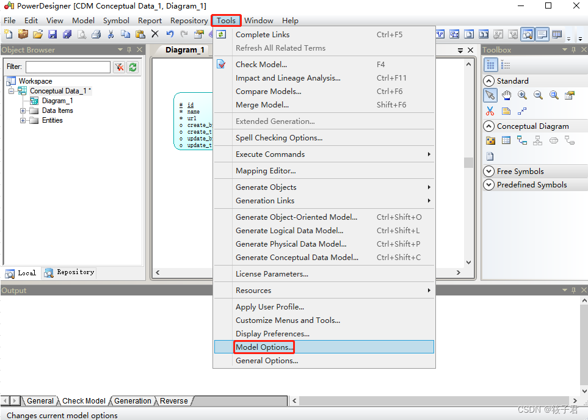The image size is (588, 420).
Task: Choose Display Preferences in Tools menu
Action: click(x=324, y=333)
